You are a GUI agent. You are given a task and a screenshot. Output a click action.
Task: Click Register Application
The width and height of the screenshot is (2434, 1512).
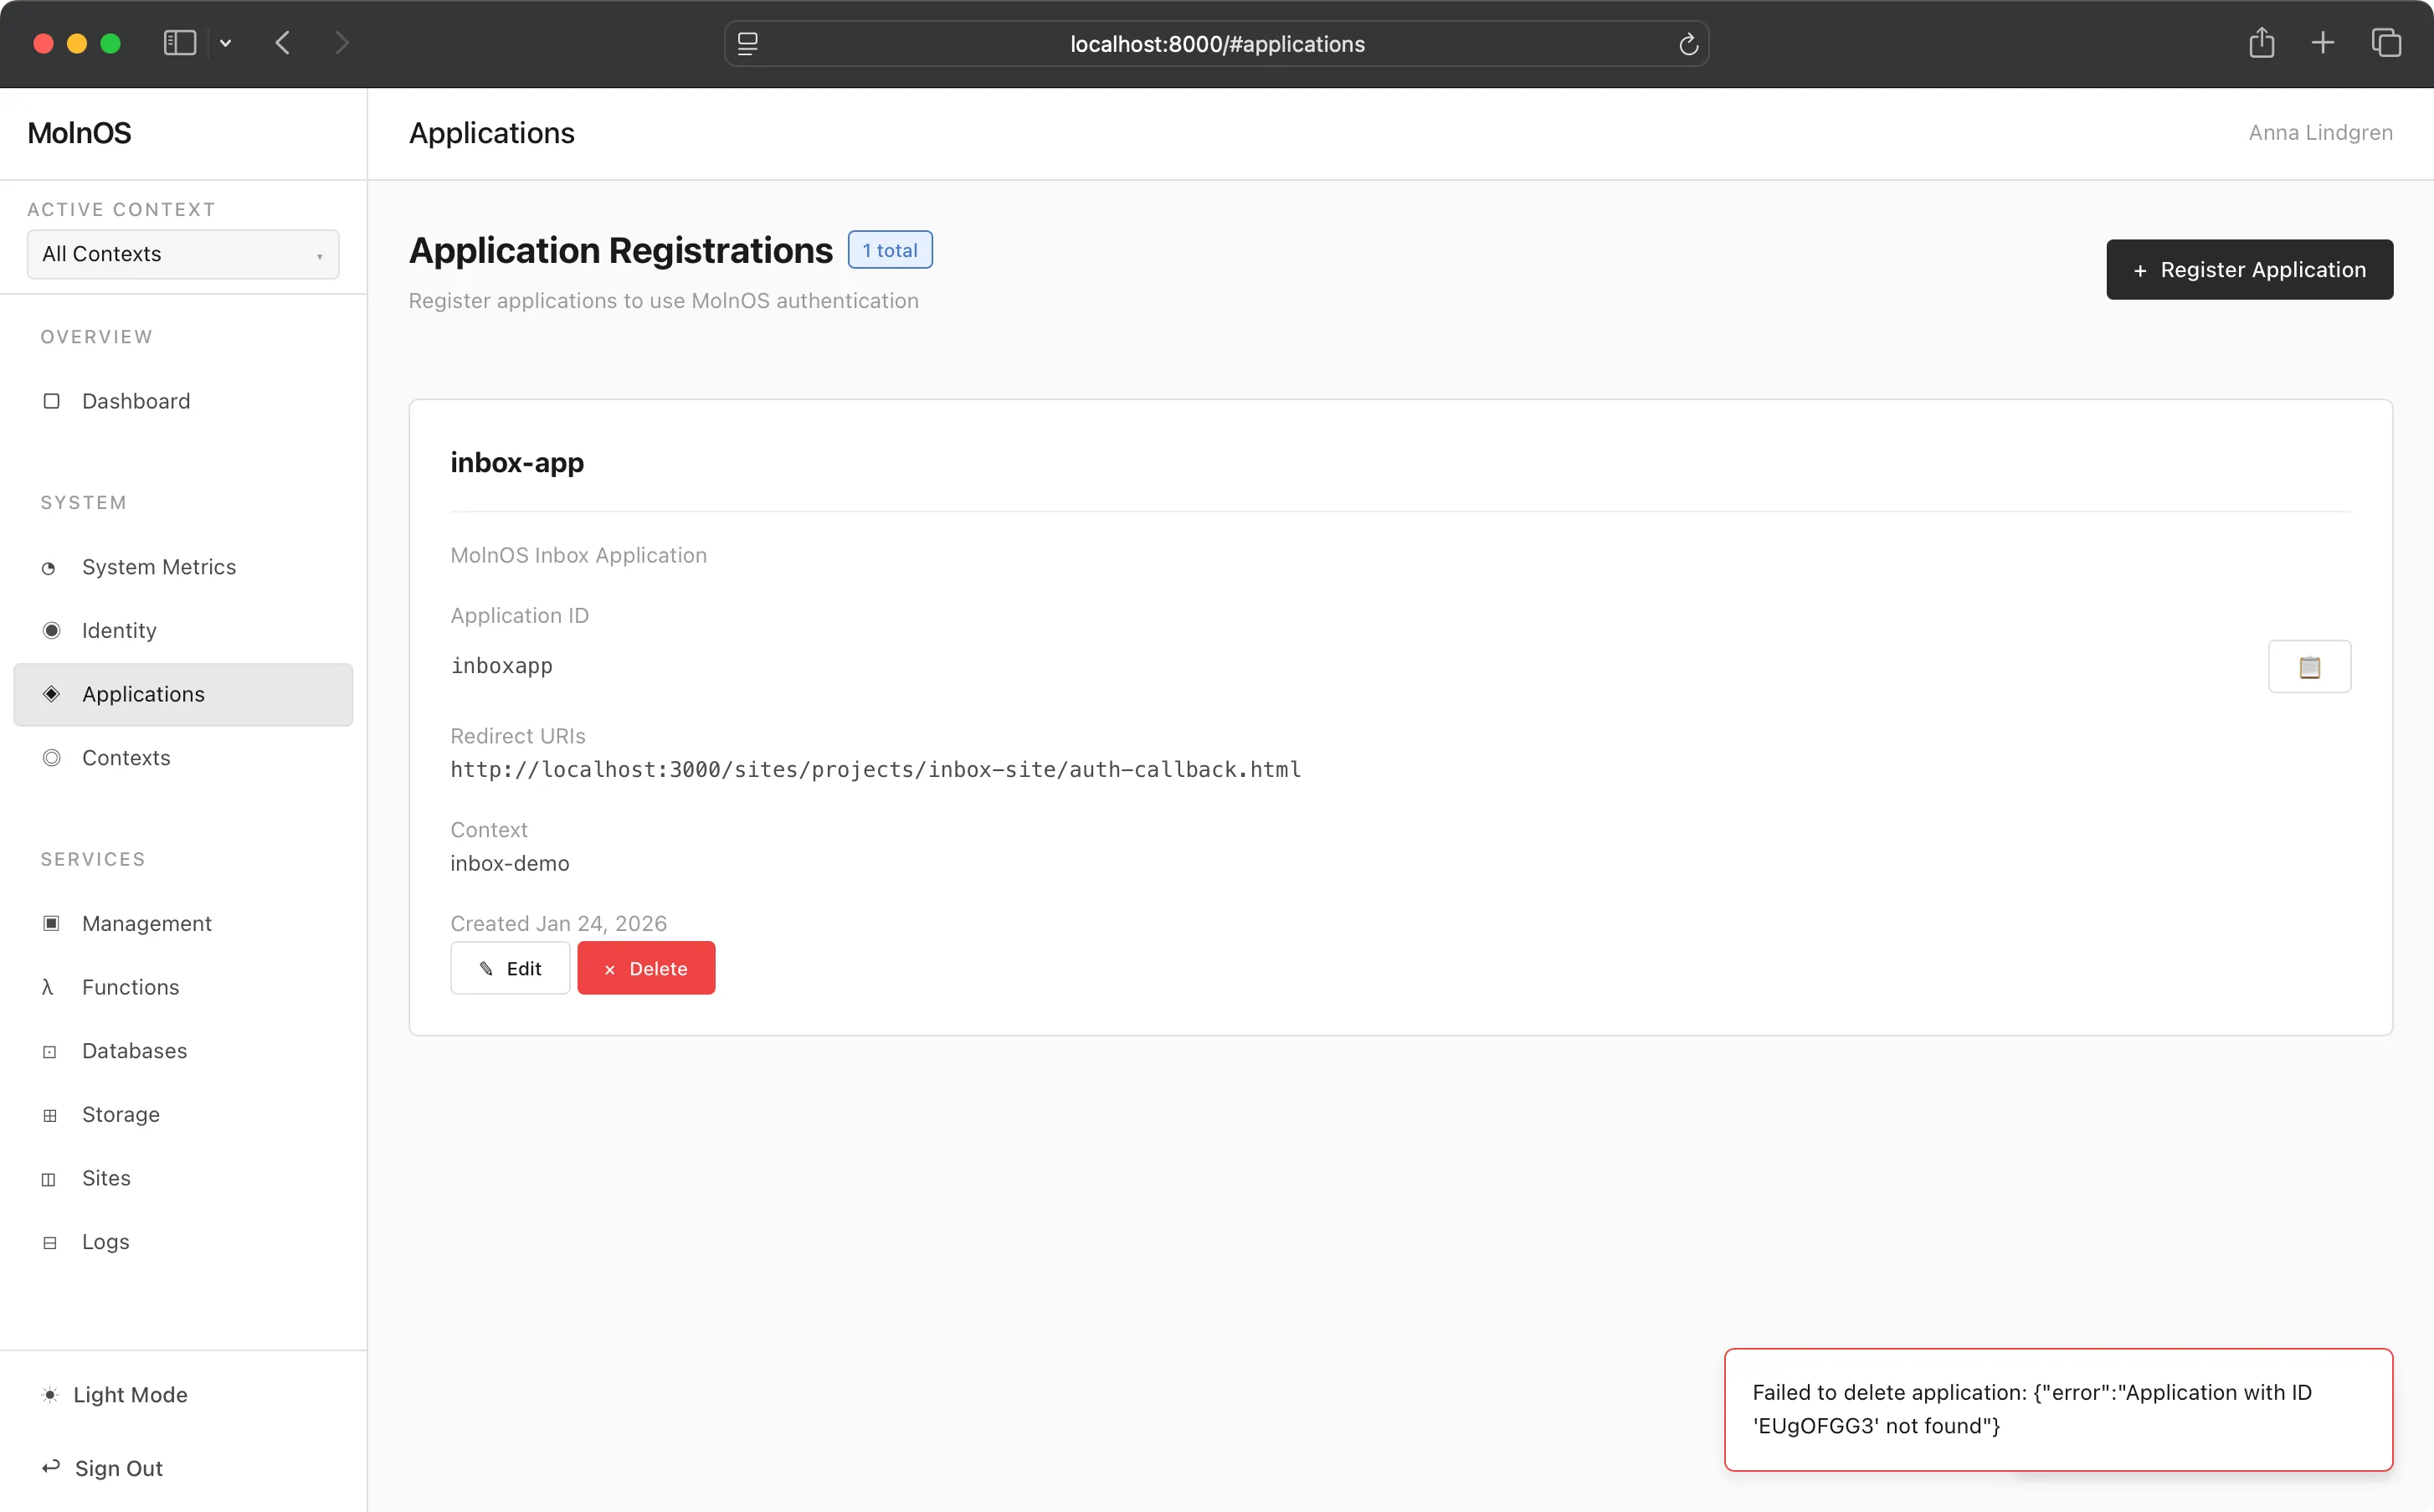tap(2248, 269)
